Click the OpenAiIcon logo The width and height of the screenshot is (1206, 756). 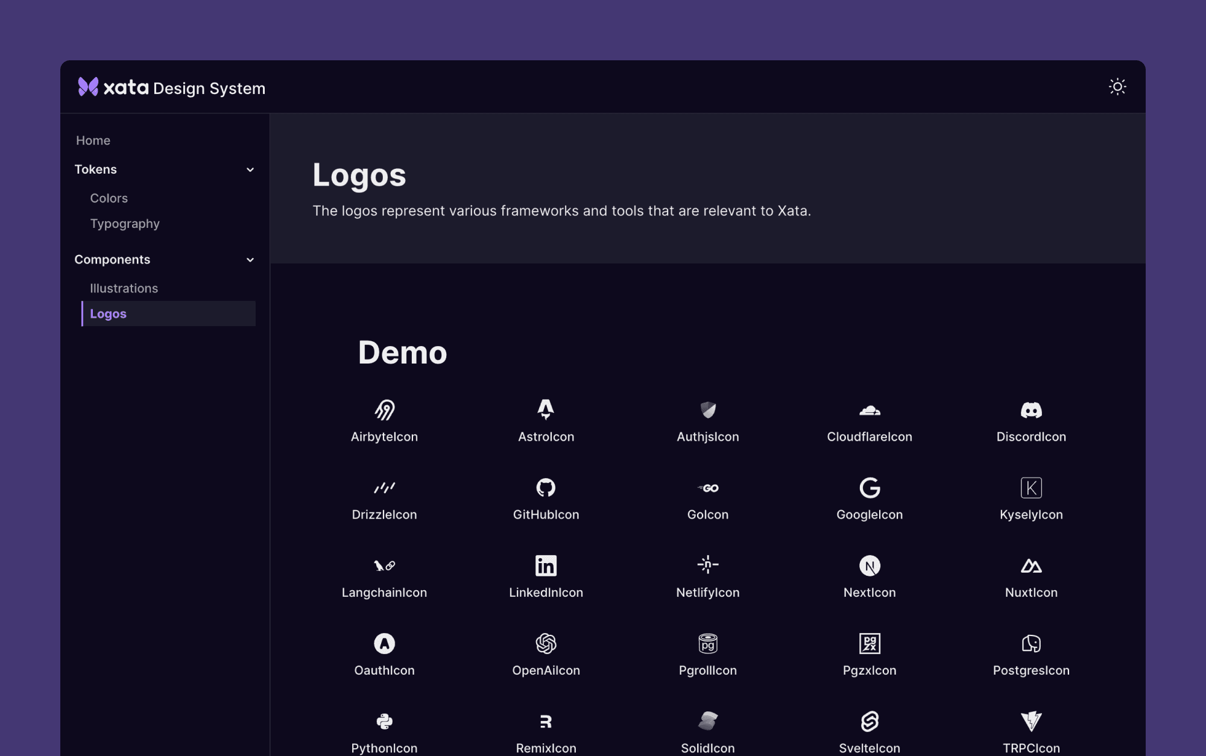point(545,643)
